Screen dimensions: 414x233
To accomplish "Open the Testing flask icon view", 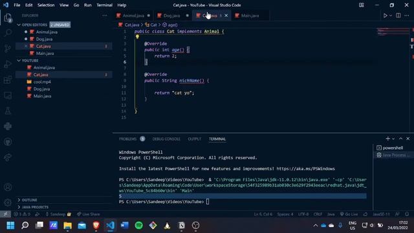I will 8,111.
